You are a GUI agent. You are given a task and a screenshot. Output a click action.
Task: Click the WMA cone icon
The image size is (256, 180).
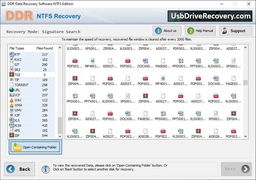pyautogui.click(x=12, y=105)
